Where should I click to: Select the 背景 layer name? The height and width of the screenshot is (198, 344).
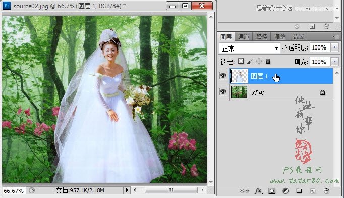(258, 92)
